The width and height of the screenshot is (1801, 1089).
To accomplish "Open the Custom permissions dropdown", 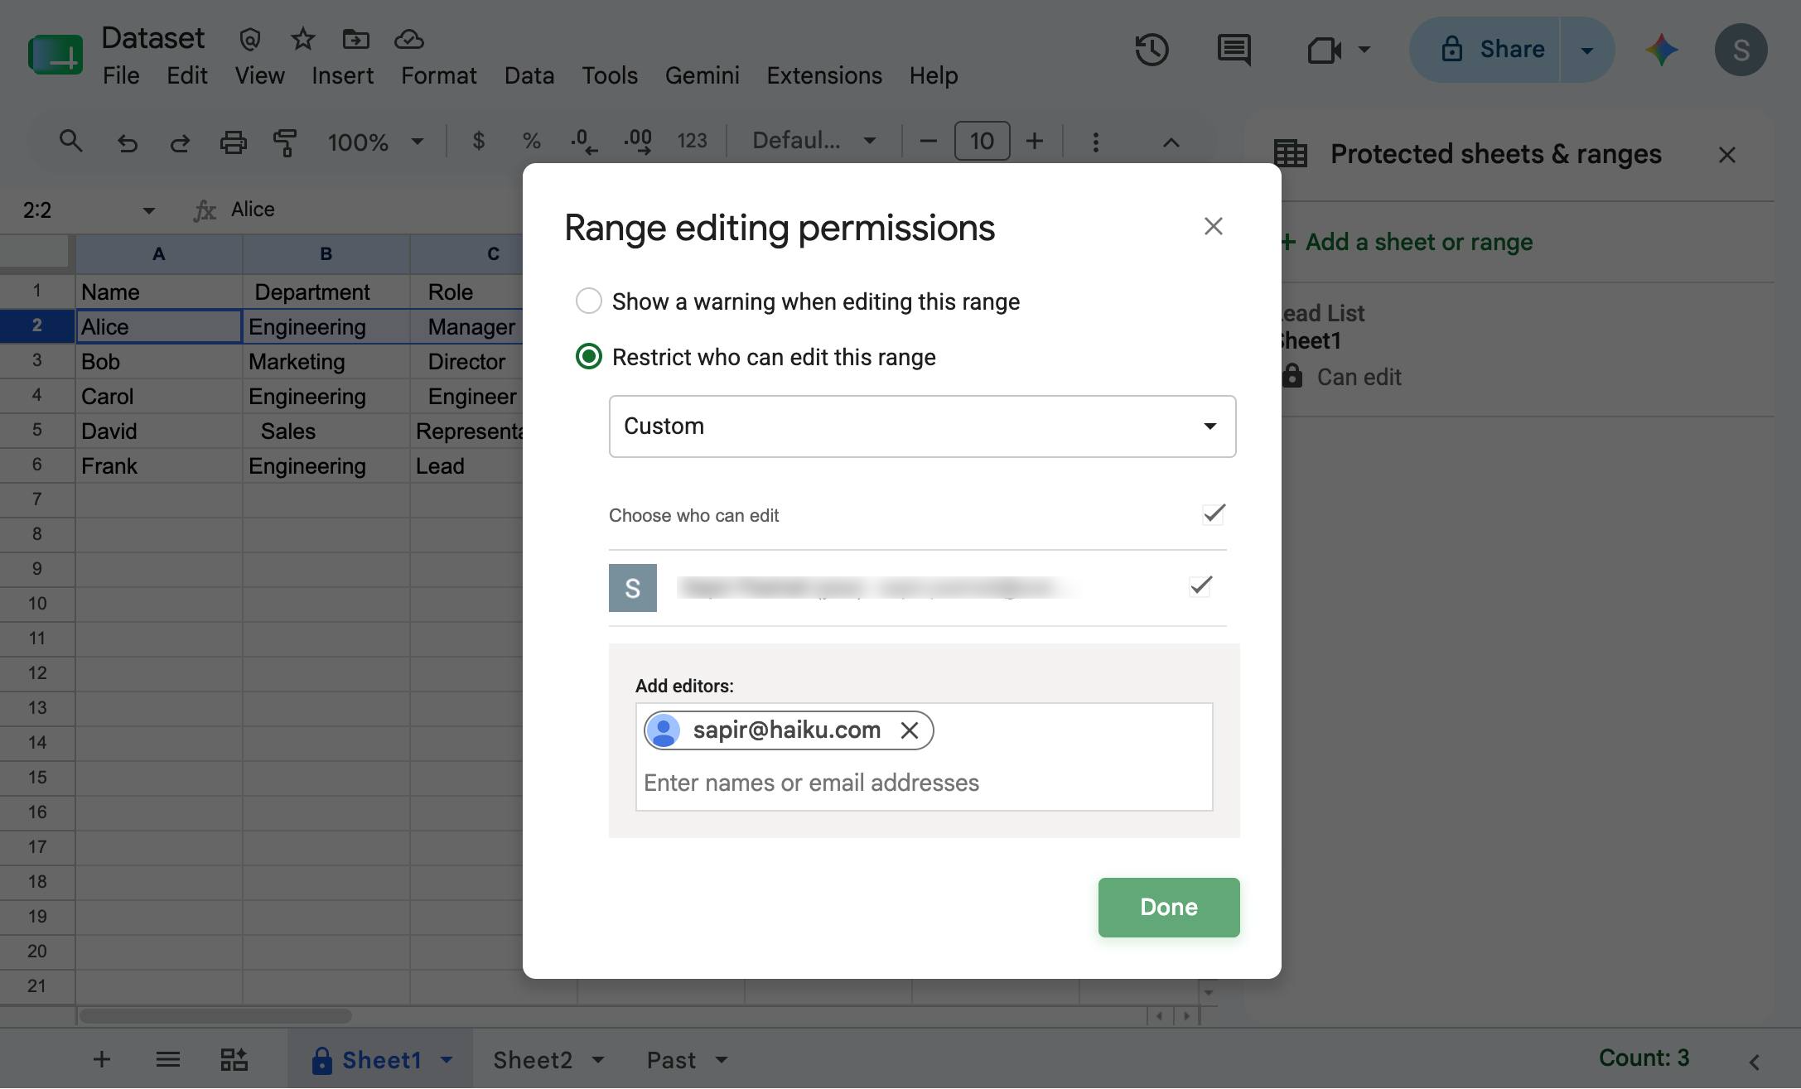I will (922, 426).
